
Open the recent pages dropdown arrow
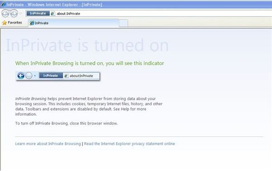tap(21, 14)
